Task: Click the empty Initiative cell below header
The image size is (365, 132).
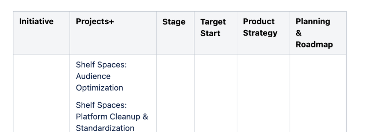Action: 41,93
